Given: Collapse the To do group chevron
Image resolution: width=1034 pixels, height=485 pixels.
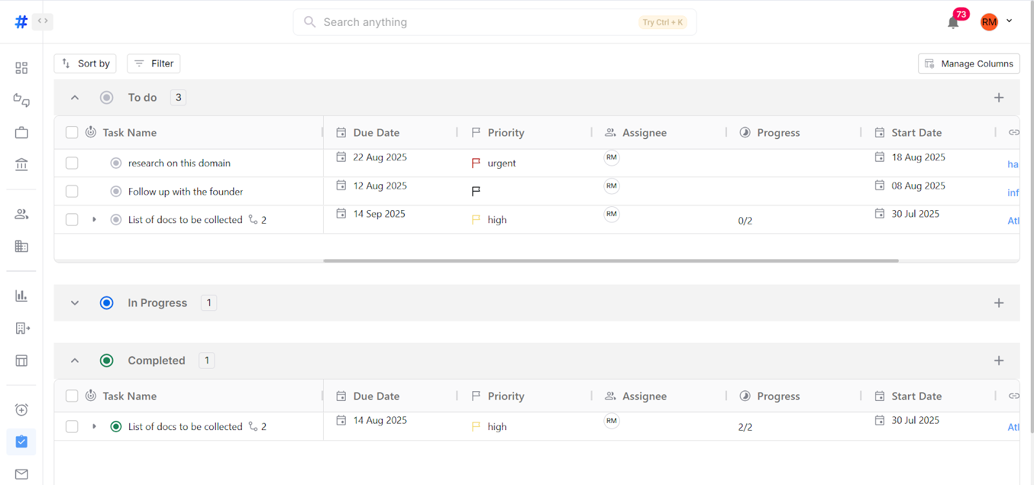Looking at the screenshot, I should tap(75, 98).
